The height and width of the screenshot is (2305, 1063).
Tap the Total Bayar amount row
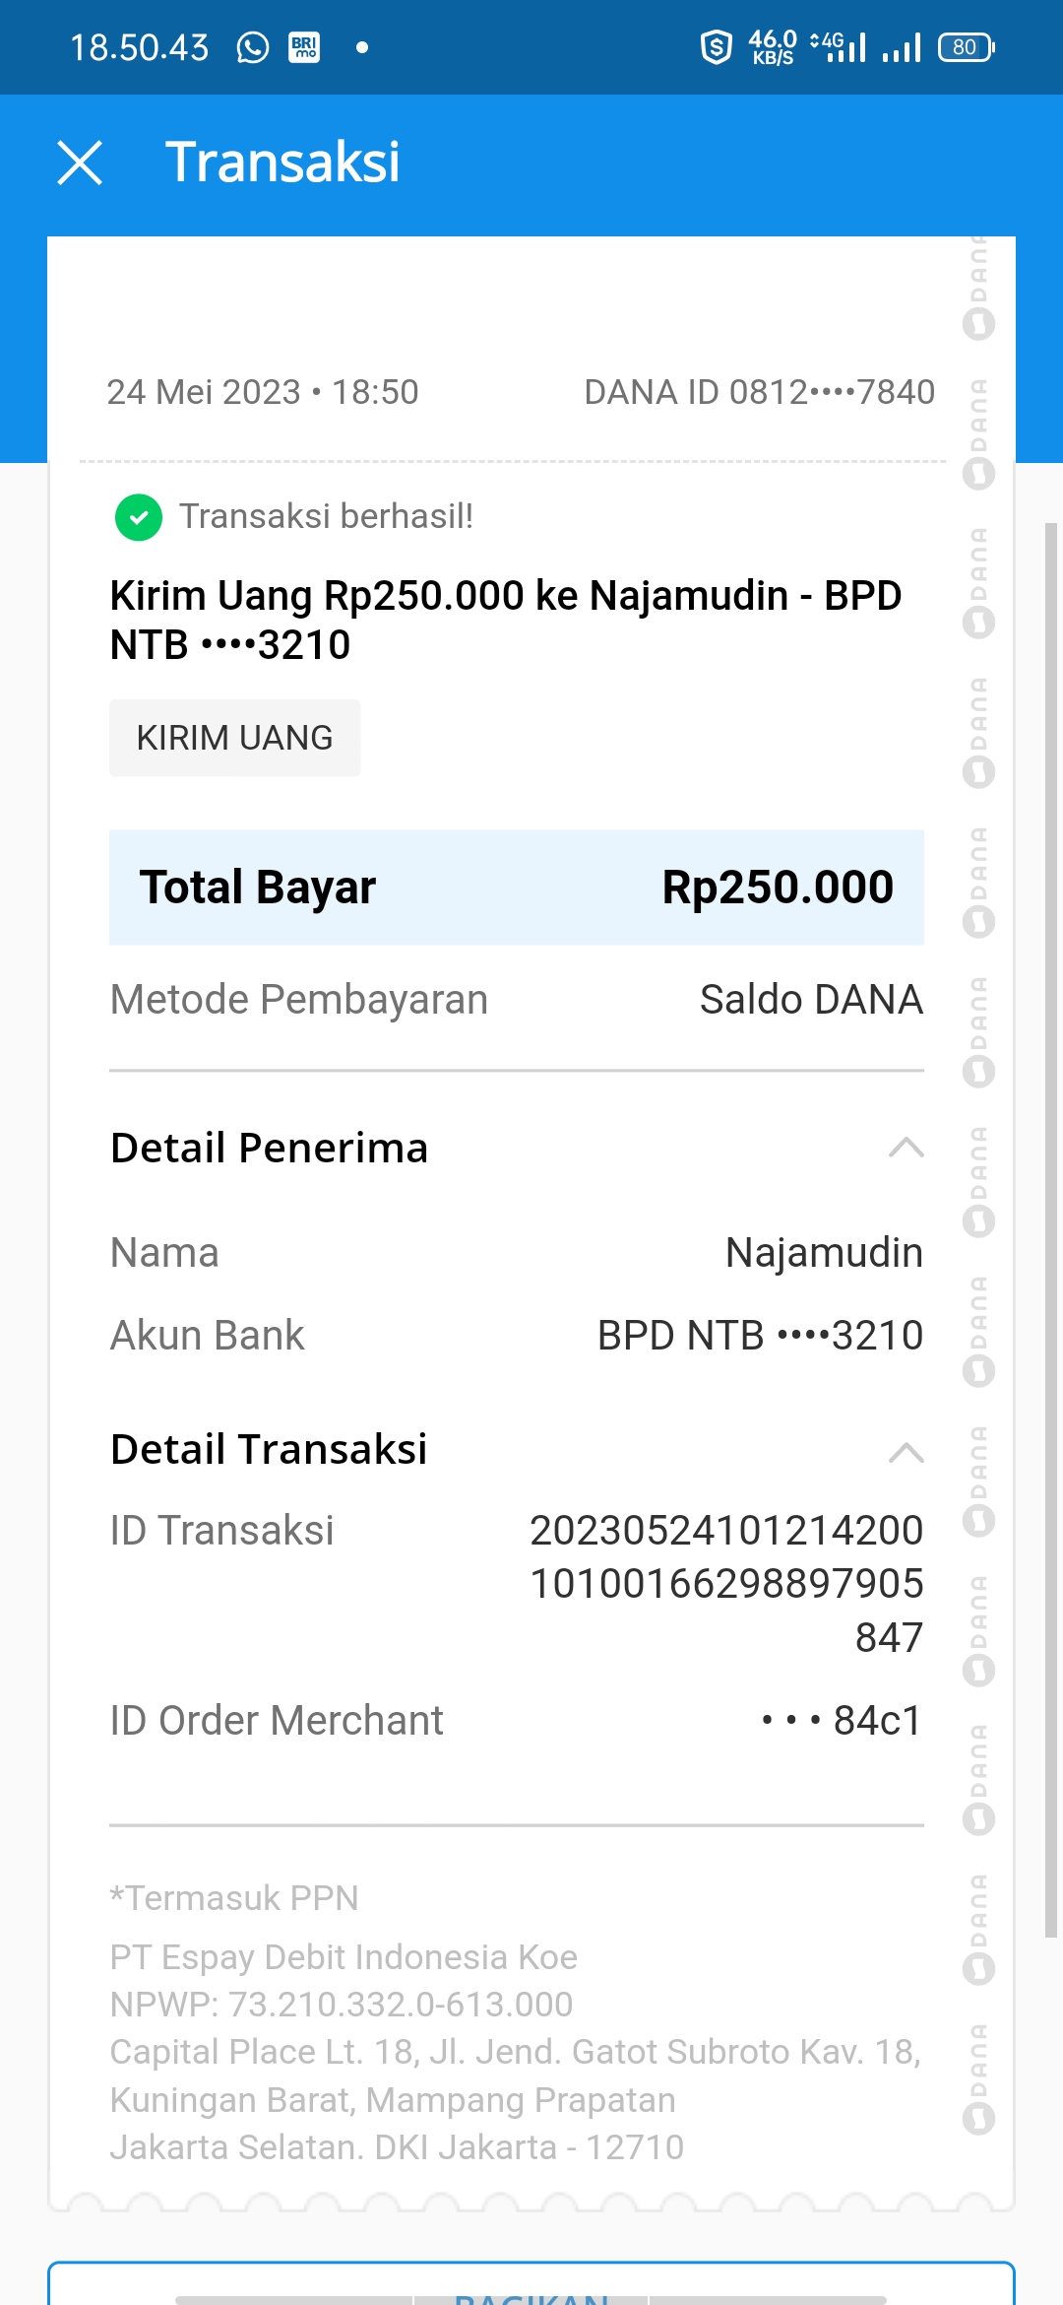(516, 888)
